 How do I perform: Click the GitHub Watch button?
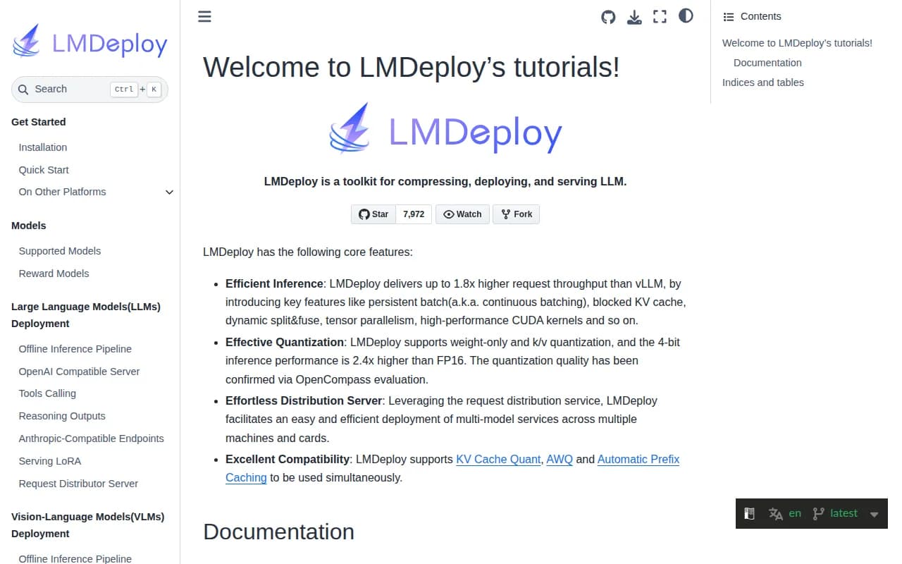pyautogui.click(x=462, y=214)
